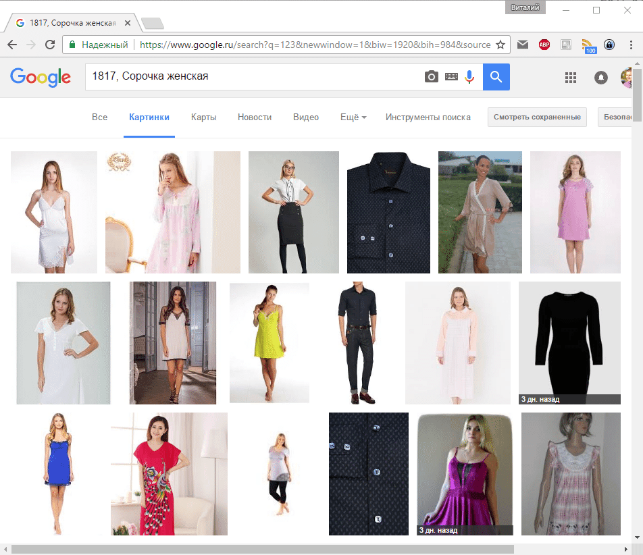Screen dimensions: 643x555
Task: Click the vertical scrollbar down arrow
Action: [638, 537]
